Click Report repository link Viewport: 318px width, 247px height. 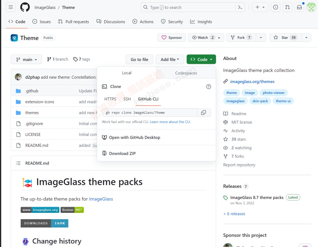239,165
